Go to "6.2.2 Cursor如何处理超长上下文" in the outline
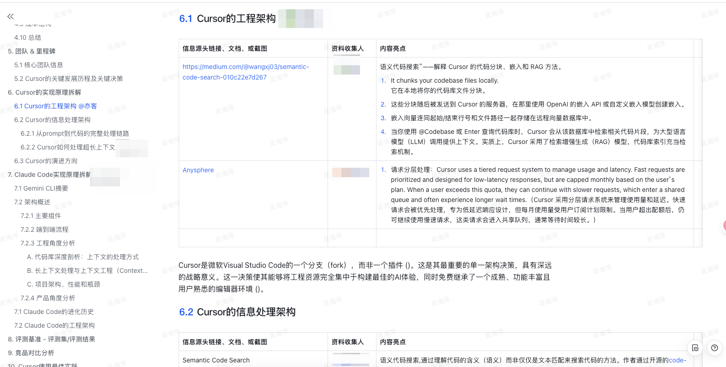 (68, 147)
